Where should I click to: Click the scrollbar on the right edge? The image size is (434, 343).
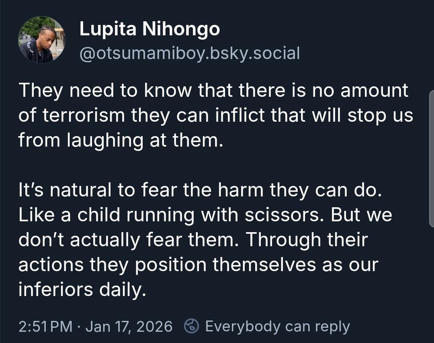431,159
